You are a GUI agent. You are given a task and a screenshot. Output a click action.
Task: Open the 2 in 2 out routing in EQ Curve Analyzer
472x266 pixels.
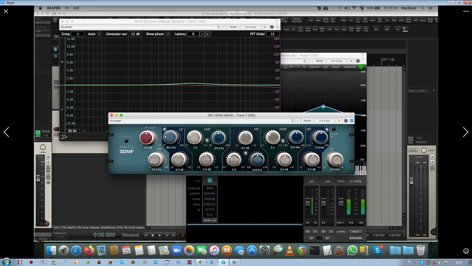click(250, 27)
